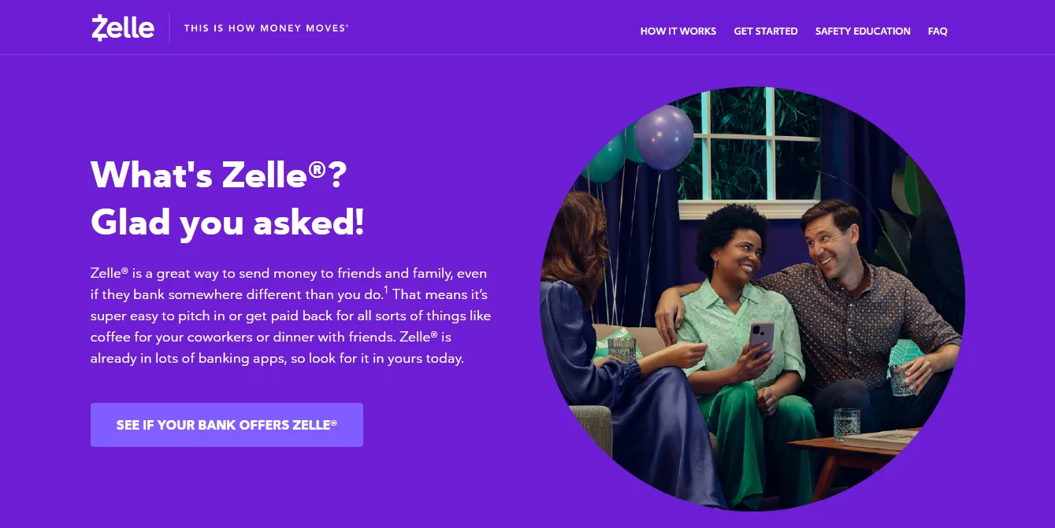The width and height of the screenshot is (1055, 528).
Task: Select the THIS IS HOW MONEY MOVES tagline
Action: click(266, 28)
